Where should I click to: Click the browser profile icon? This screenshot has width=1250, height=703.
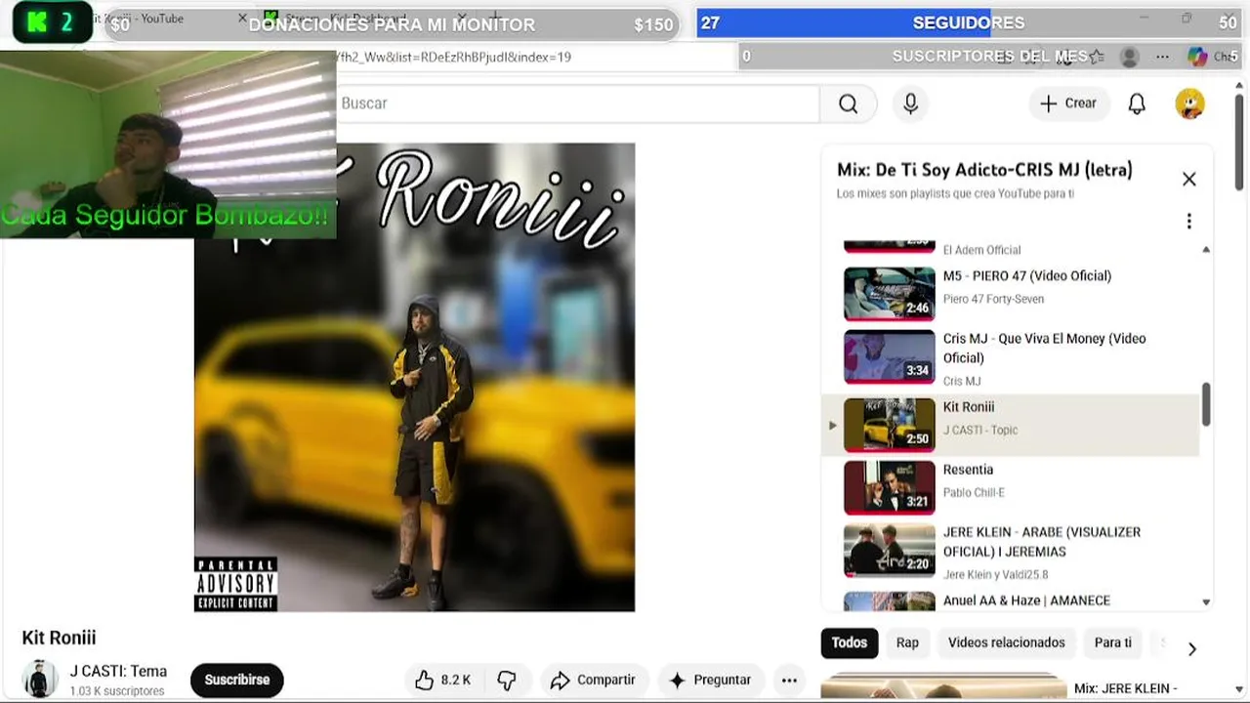click(x=1130, y=57)
